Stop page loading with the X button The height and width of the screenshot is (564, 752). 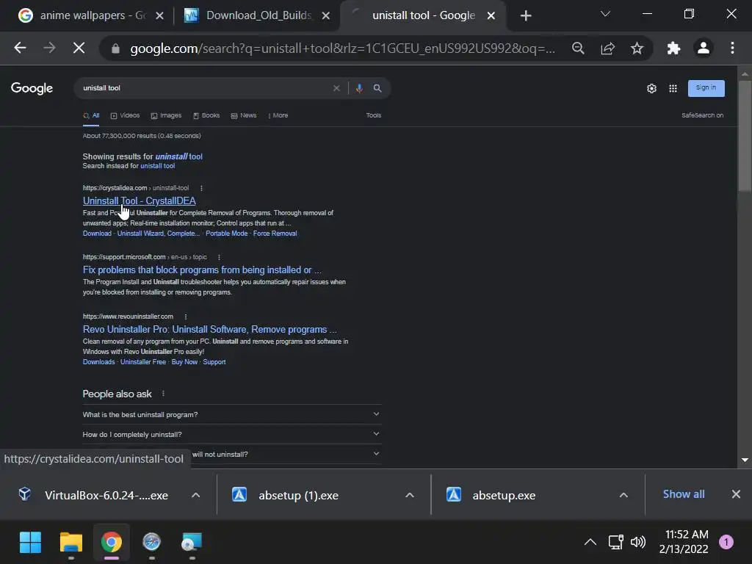pos(79,48)
